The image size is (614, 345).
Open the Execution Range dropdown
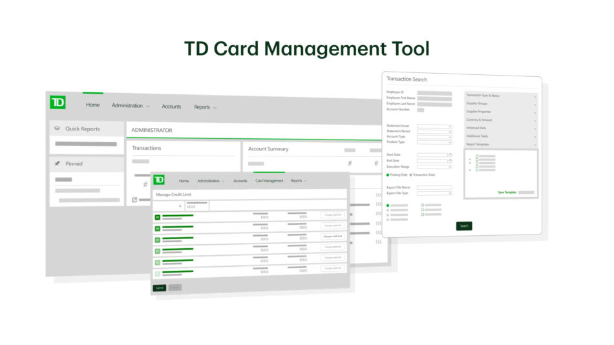(435, 167)
